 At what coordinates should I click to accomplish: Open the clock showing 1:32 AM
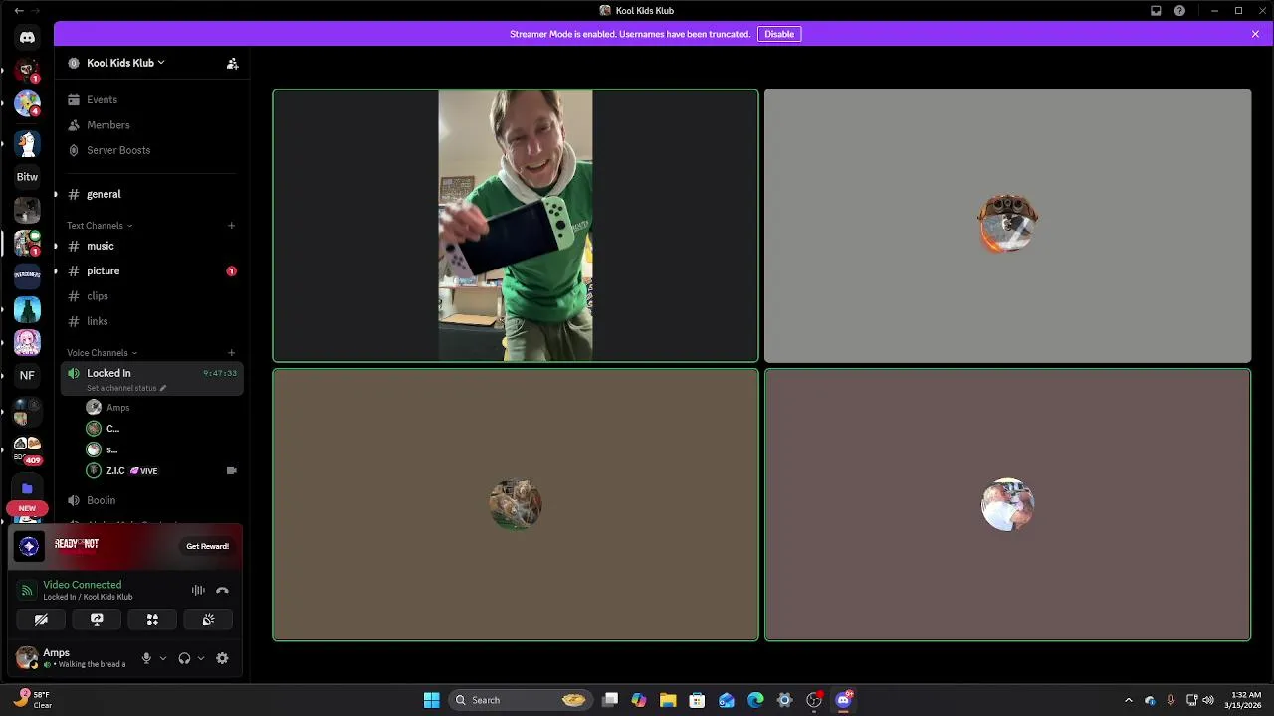1245,700
